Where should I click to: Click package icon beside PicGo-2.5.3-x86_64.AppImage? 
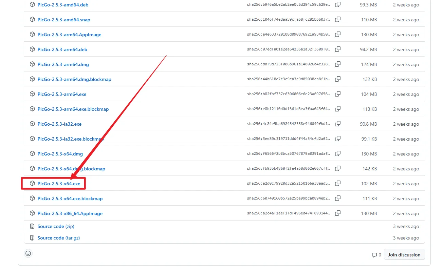(32, 213)
